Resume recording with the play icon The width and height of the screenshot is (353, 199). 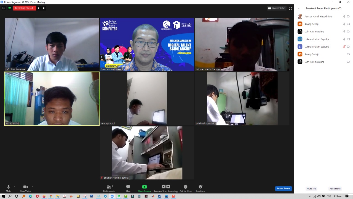(x=39, y=8)
